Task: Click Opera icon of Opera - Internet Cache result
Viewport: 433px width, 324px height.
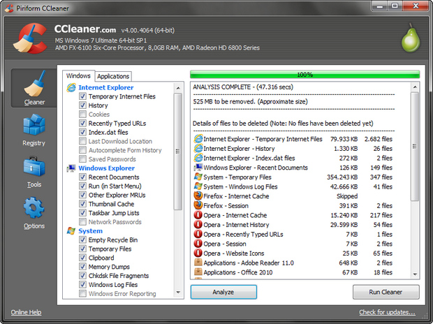Action: [198, 215]
